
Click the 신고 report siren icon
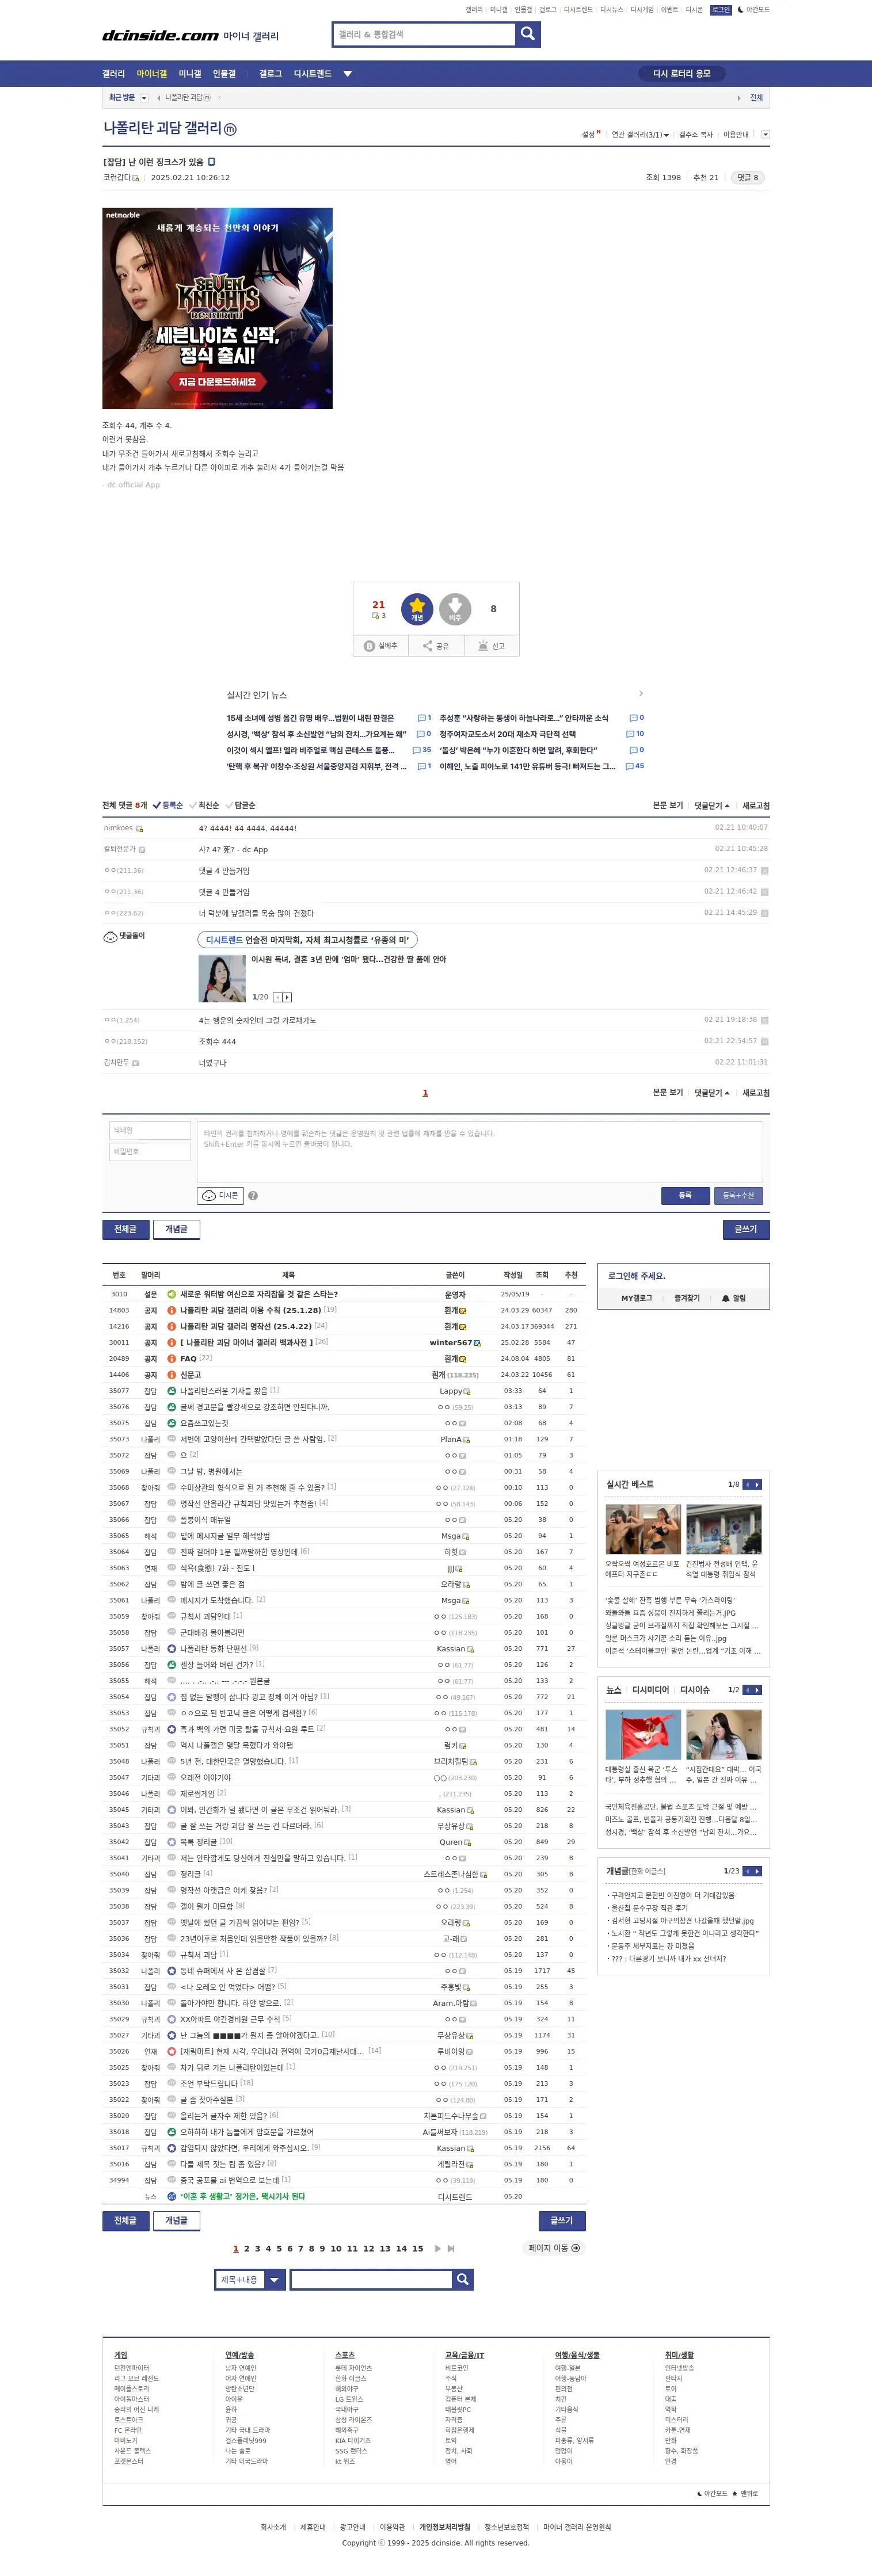[x=483, y=646]
